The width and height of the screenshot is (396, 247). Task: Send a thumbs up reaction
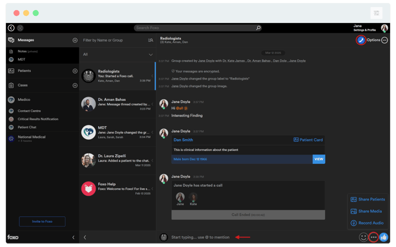coord(384,237)
